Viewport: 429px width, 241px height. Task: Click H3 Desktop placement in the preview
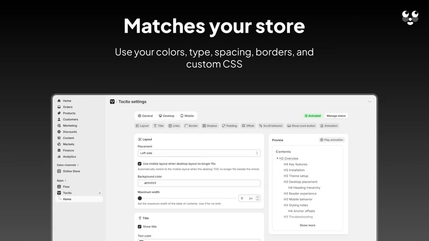300,182
